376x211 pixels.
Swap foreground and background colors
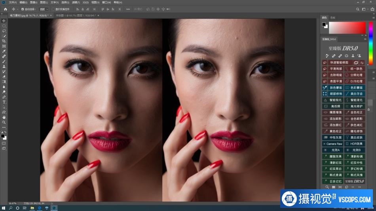tap(5, 132)
